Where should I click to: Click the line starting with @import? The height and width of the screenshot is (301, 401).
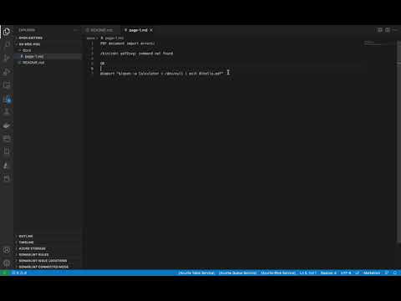coord(161,74)
